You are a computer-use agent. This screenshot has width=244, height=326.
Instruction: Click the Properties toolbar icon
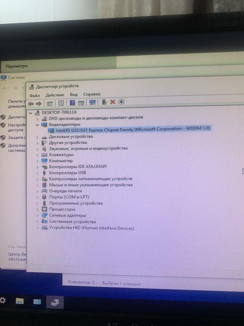(61, 103)
